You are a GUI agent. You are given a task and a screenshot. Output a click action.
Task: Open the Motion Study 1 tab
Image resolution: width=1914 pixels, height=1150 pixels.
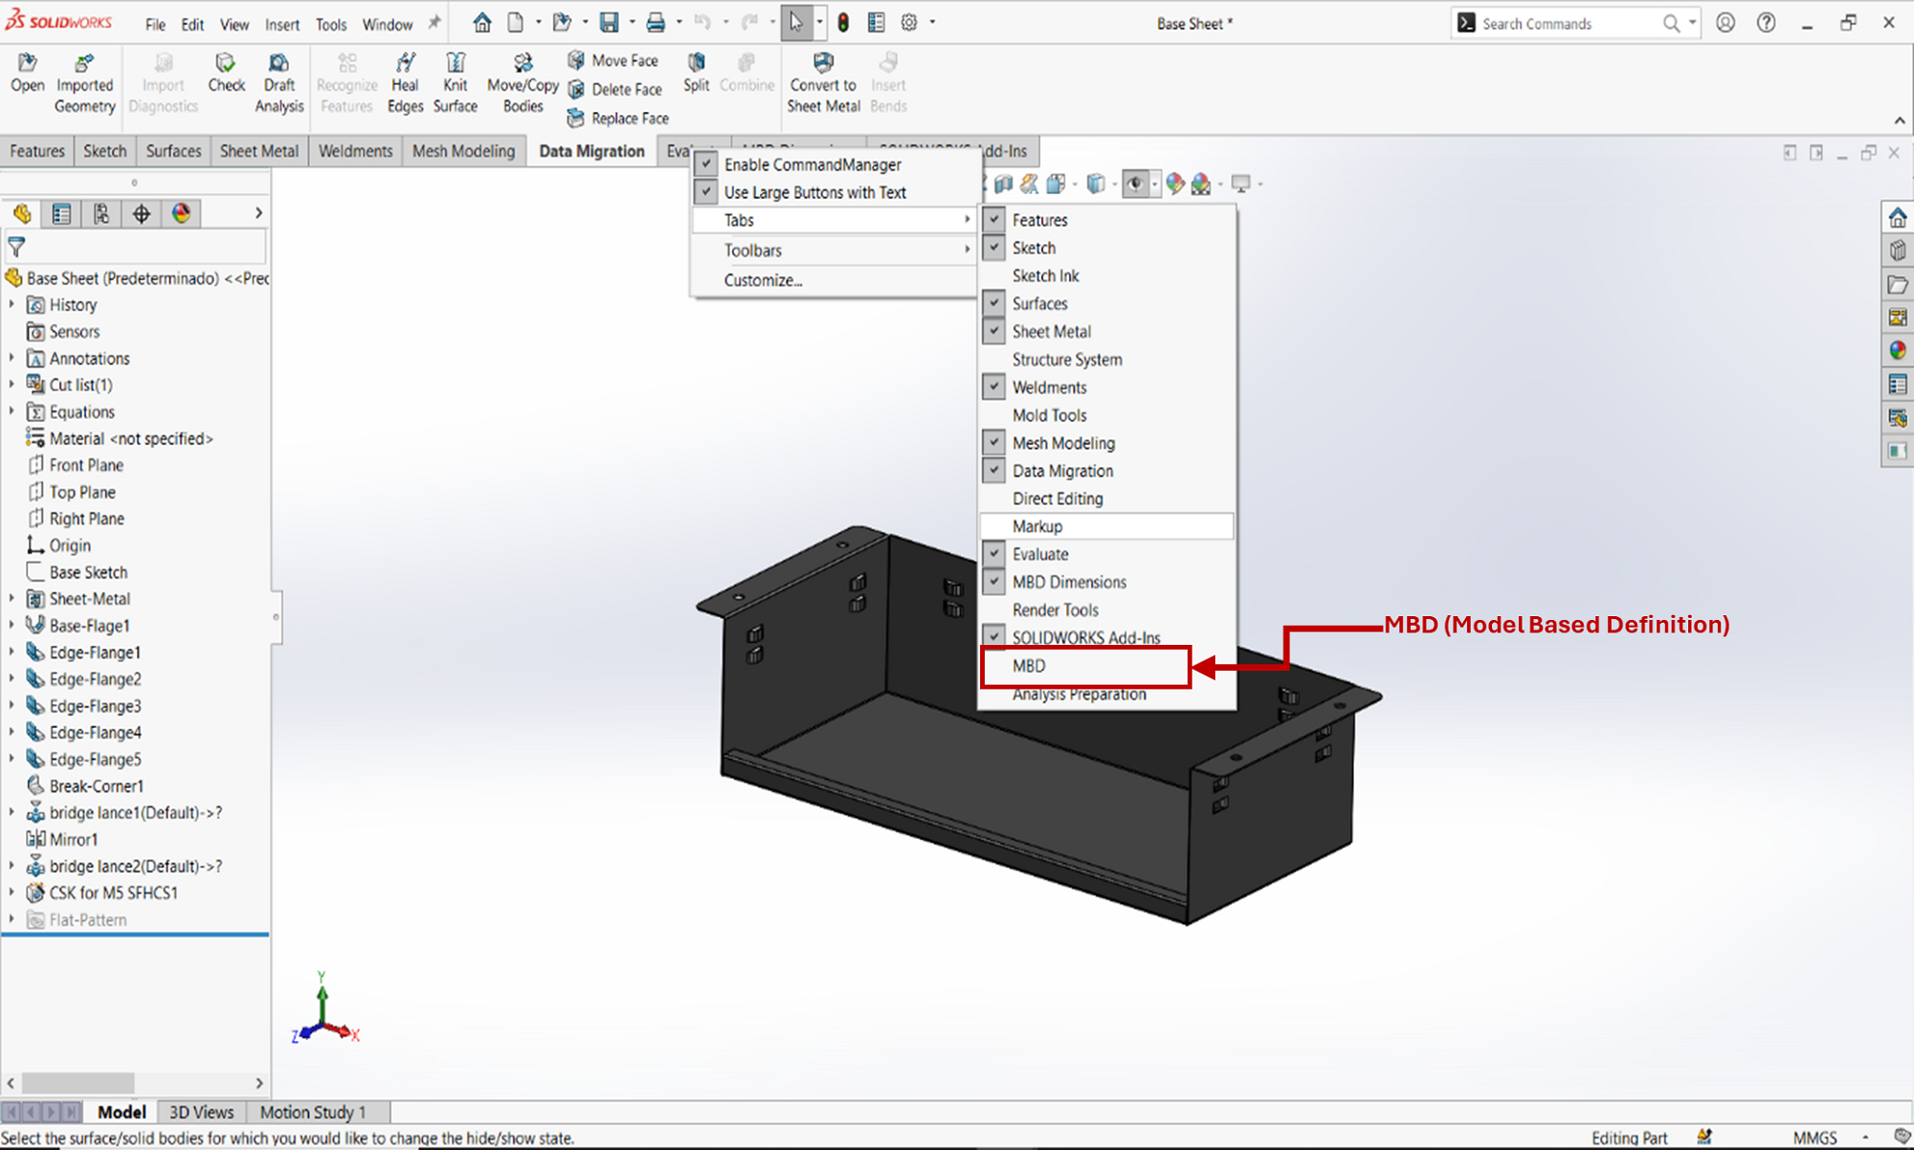coord(313,1112)
